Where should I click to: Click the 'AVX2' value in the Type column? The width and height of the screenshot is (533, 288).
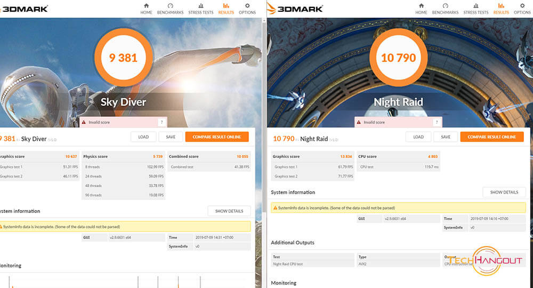[x=362, y=264]
